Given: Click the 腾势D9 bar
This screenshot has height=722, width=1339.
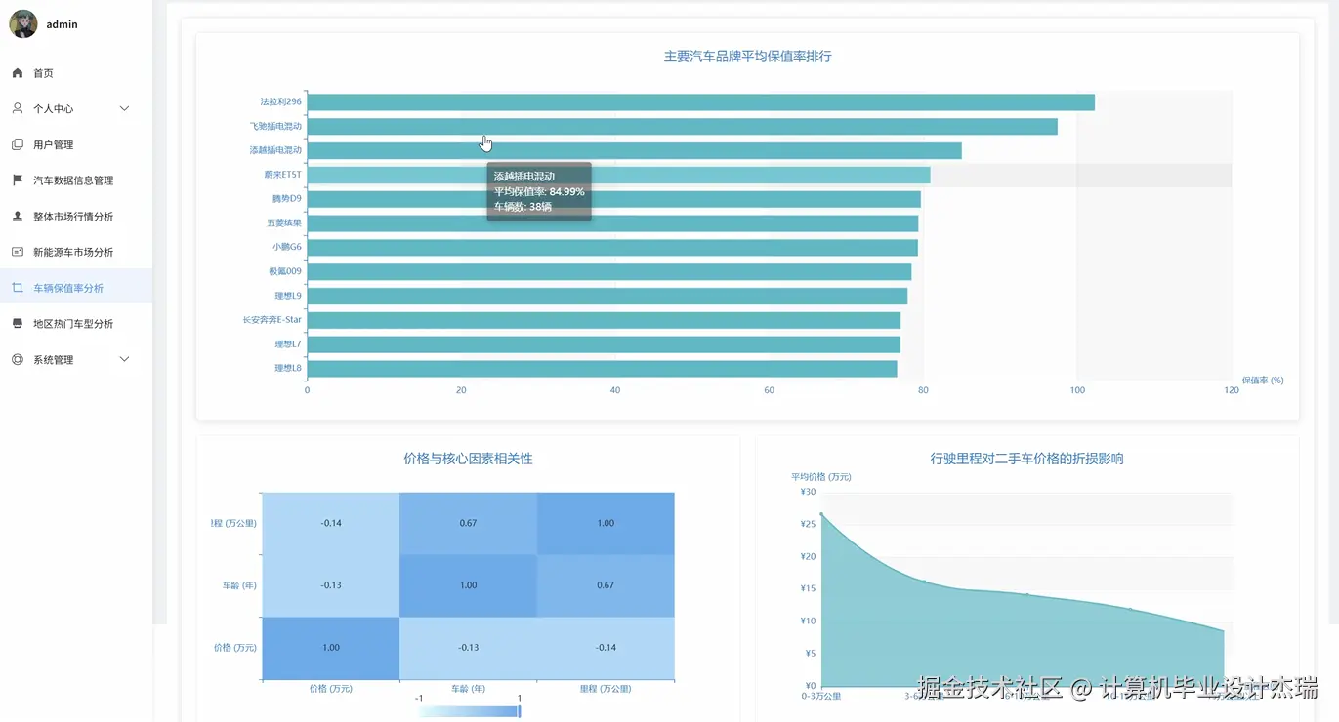Looking at the screenshot, I should click(x=613, y=199).
